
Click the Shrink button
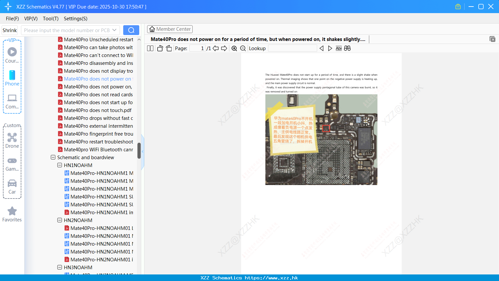click(x=10, y=30)
